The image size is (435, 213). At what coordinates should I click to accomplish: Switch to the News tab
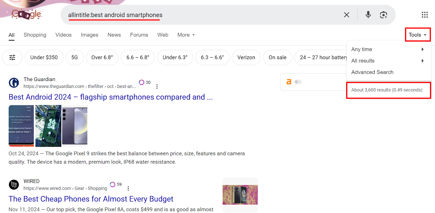tap(114, 35)
